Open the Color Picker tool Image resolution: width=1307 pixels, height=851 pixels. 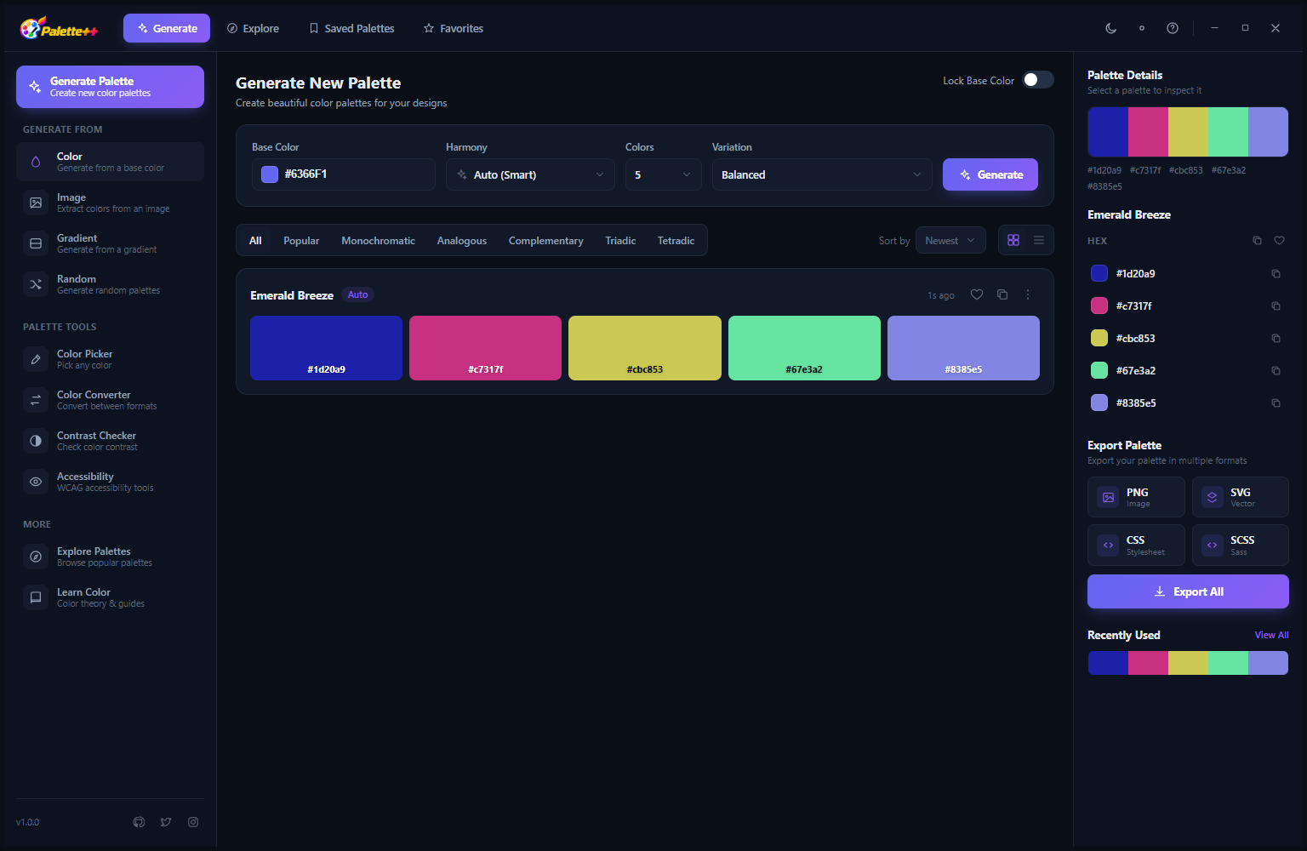(x=110, y=359)
